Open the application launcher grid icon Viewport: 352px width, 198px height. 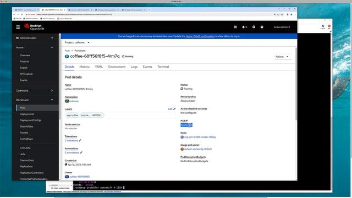(235, 27)
